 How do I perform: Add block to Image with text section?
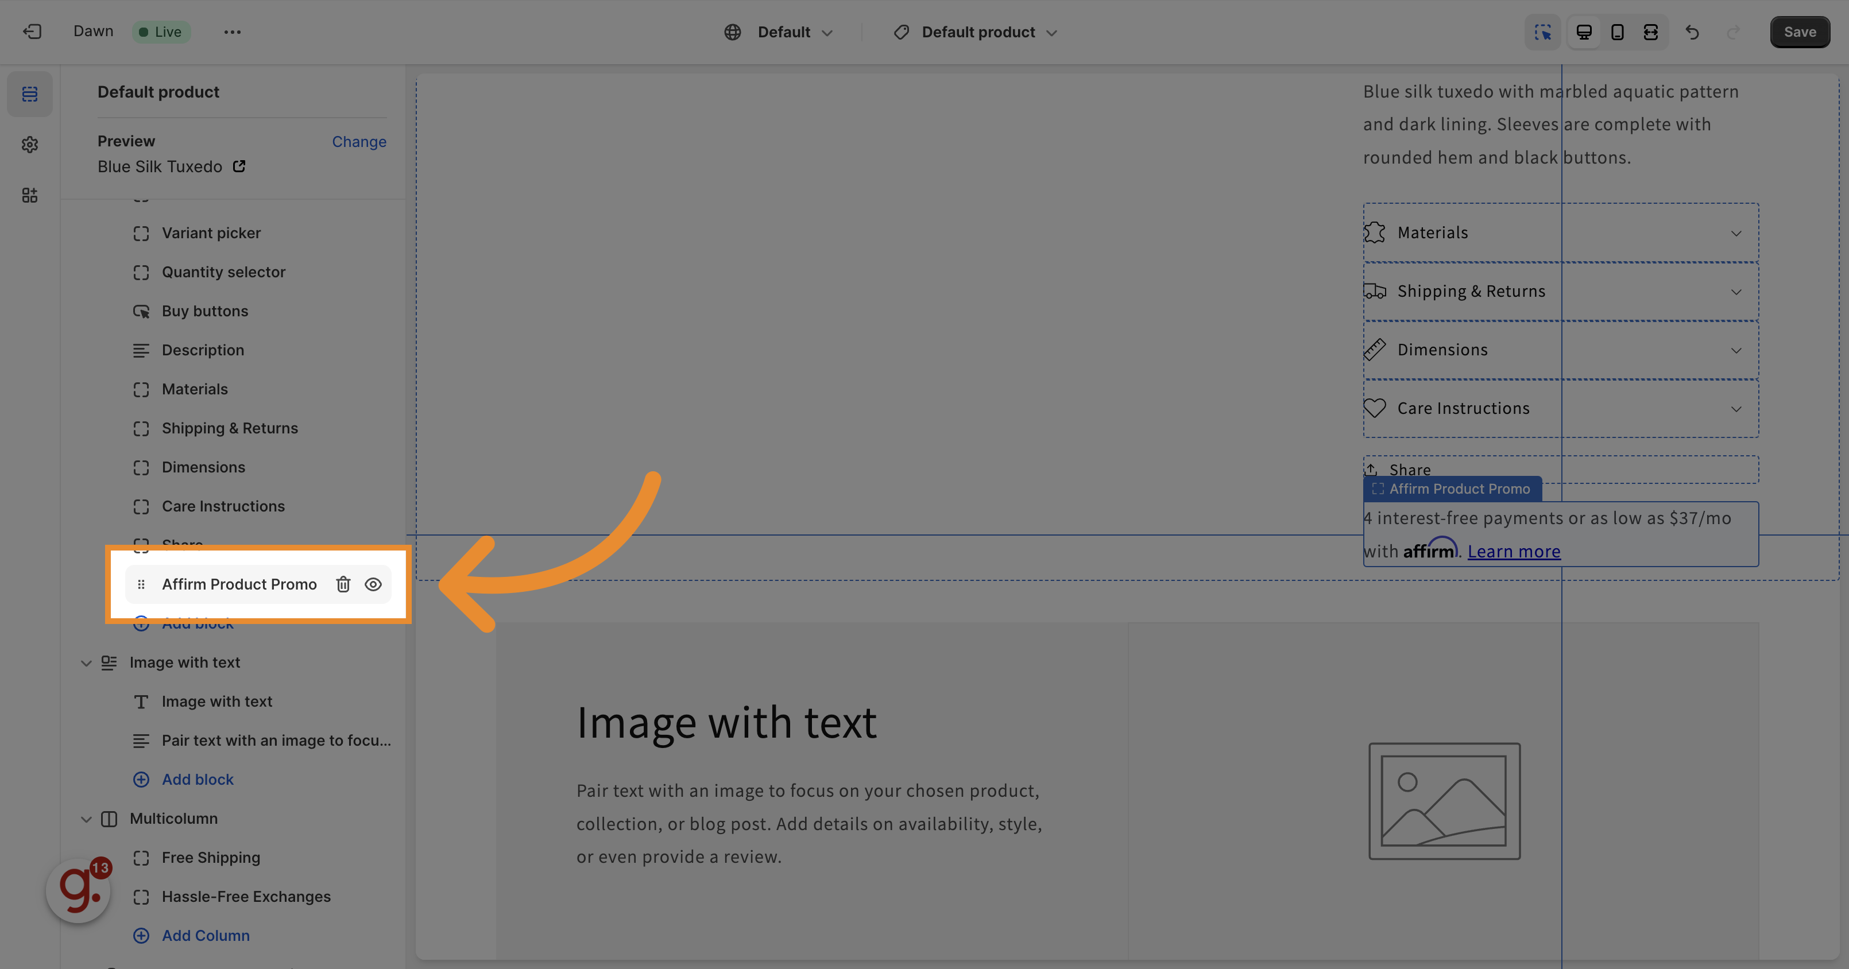click(184, 780)
